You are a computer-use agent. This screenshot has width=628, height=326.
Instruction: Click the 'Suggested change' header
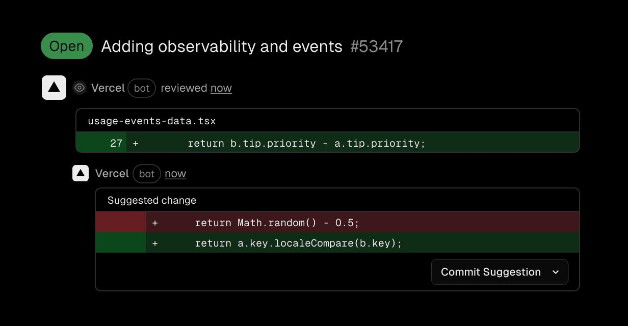pyautogui.click(x=152, y=201)
